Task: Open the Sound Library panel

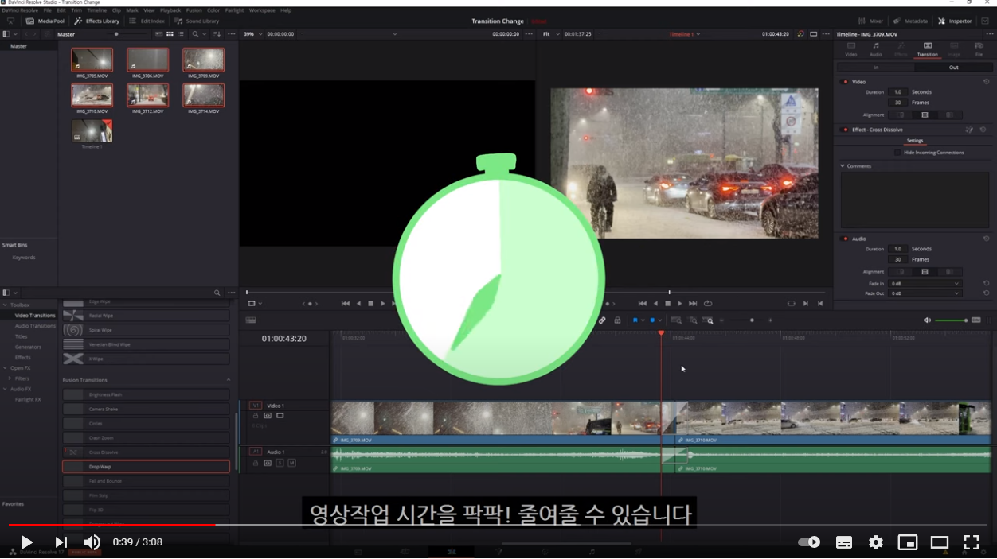Action: click(x=197, y=21)
